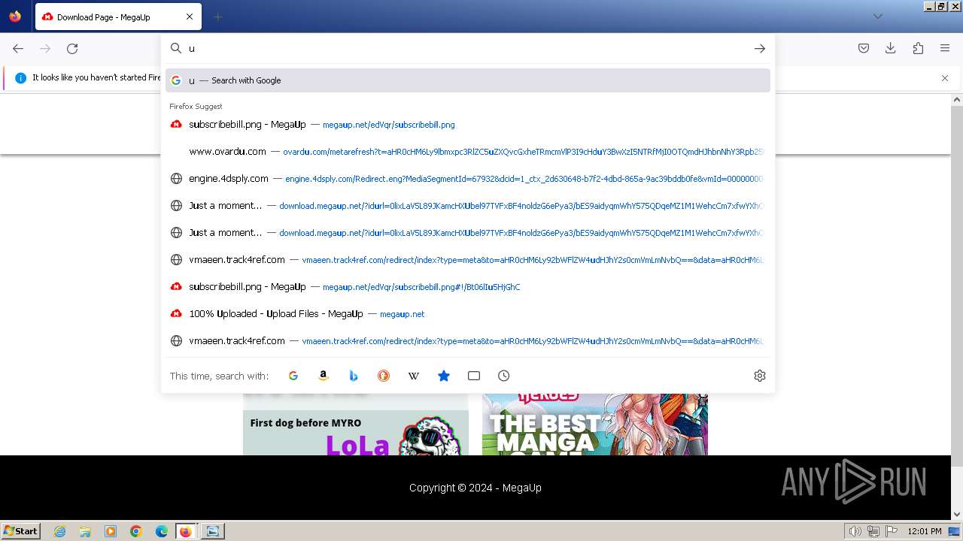Open the Firefox application menu
The width and height of the screenshot is (963, 541).
click(x=945, y=48)
